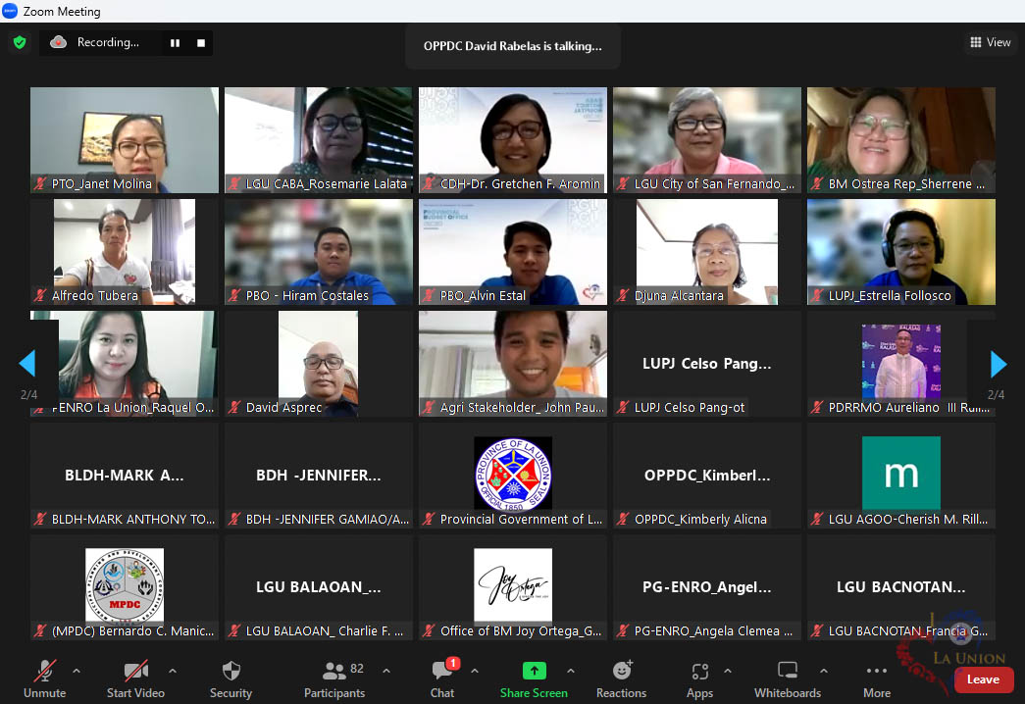Screen dimensions: 1025x704
Task: Click the Joy Ortega signature avatar tile
Action: click(x=513, y=585)
